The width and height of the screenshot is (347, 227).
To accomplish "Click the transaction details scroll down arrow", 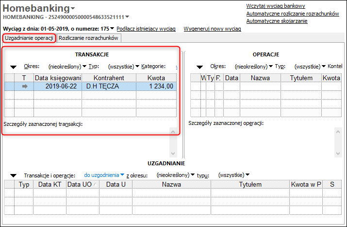I will [x=173, y=154].
